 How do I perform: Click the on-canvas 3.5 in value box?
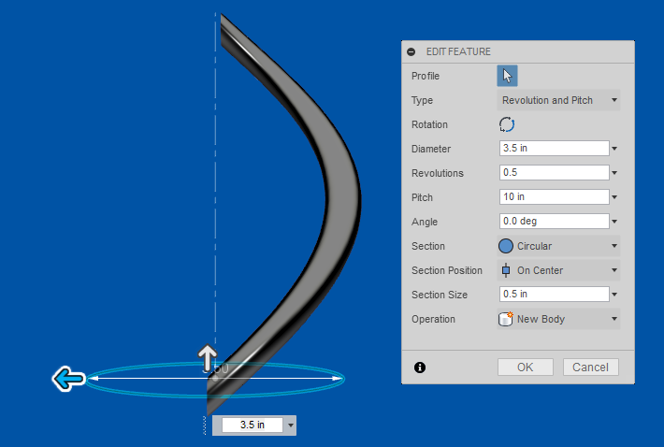(253, 425)
